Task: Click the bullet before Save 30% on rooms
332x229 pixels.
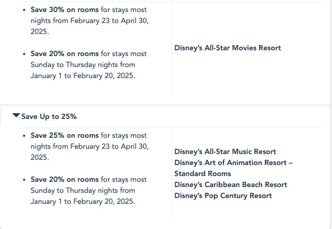Action: (x=24, y=10)
